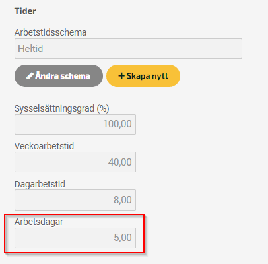Click the 100,00 value text
Viewport: 268px width, 264px height.
point(117,124)
